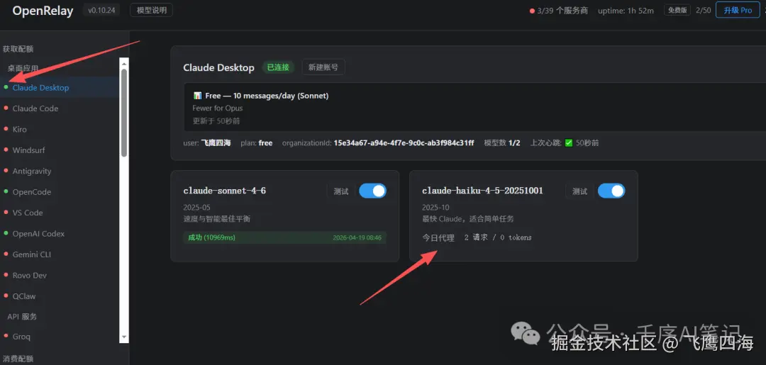Click the claude-haiku-4-5-20251001 model name

point(483,191)
